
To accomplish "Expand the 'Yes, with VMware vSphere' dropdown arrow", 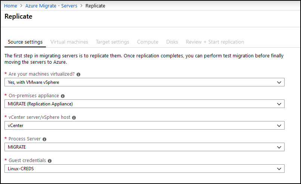I will coord(279,82).
